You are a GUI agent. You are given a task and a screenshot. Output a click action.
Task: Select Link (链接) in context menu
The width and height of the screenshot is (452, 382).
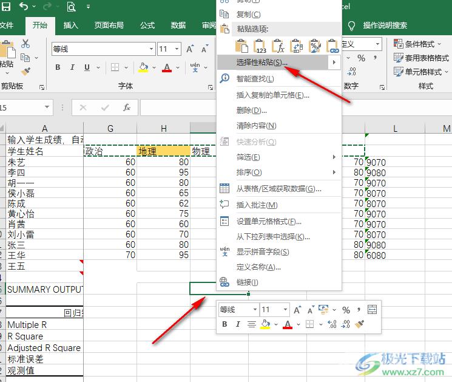click(278, 282)
